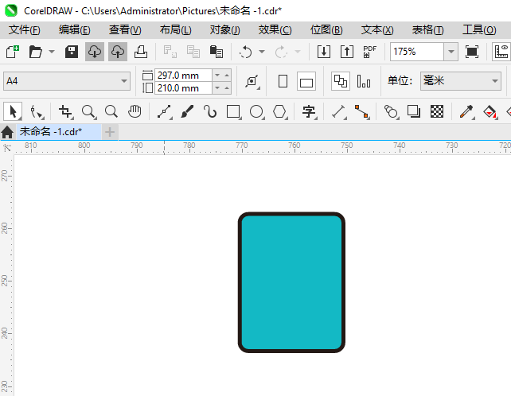Activate the Text tool
511x396 pixels.
point(309,111)
